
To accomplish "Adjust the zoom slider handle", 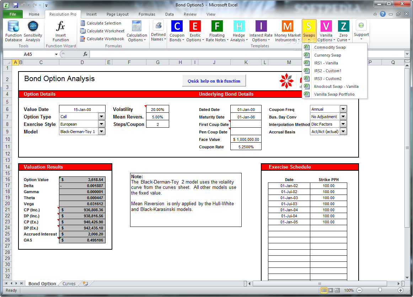I will tap(380, 290).
